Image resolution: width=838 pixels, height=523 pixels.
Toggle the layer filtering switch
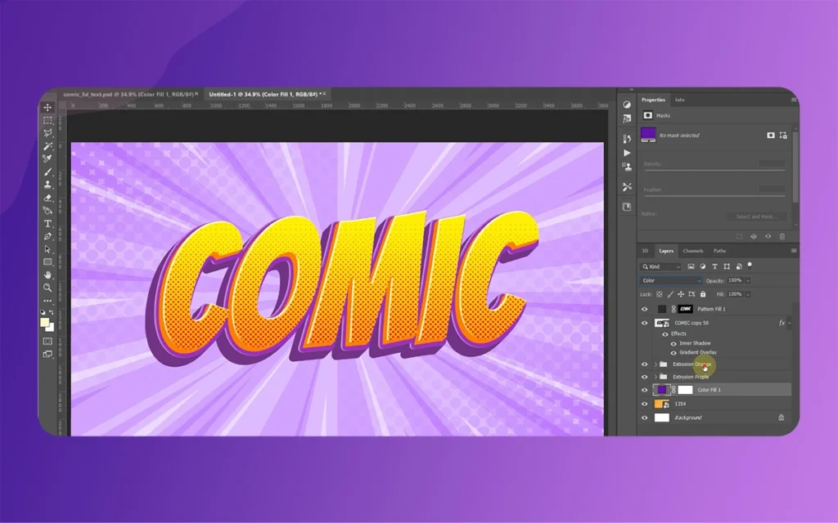click(x=750, y=265)
